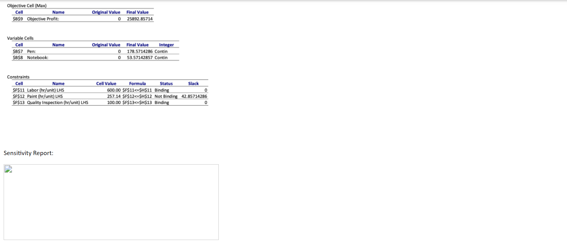Select cell reference $F$11 in the Cell column
Image resolution: width=567 pixels, height=251 pixels.
[x=19, y=90]
